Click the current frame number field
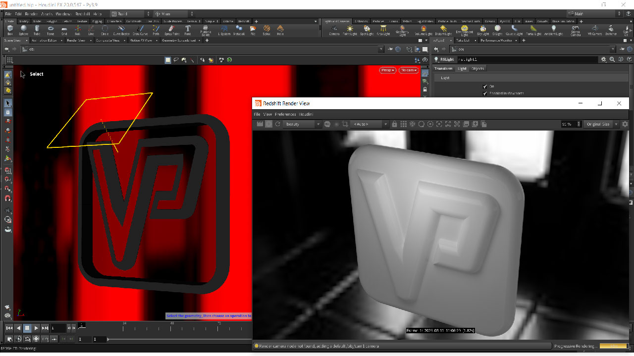The height and width of the screenshot is (356, 634). tap(57, 328)
